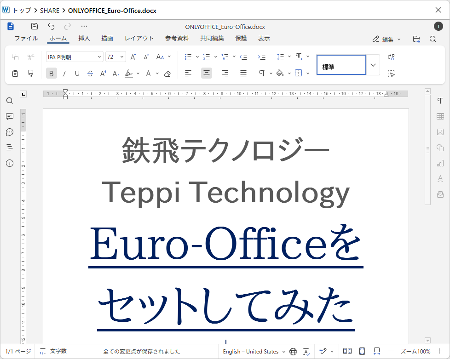Open the paragraph settings right panel
Screen dimensions: 450x359
point(440,101)
